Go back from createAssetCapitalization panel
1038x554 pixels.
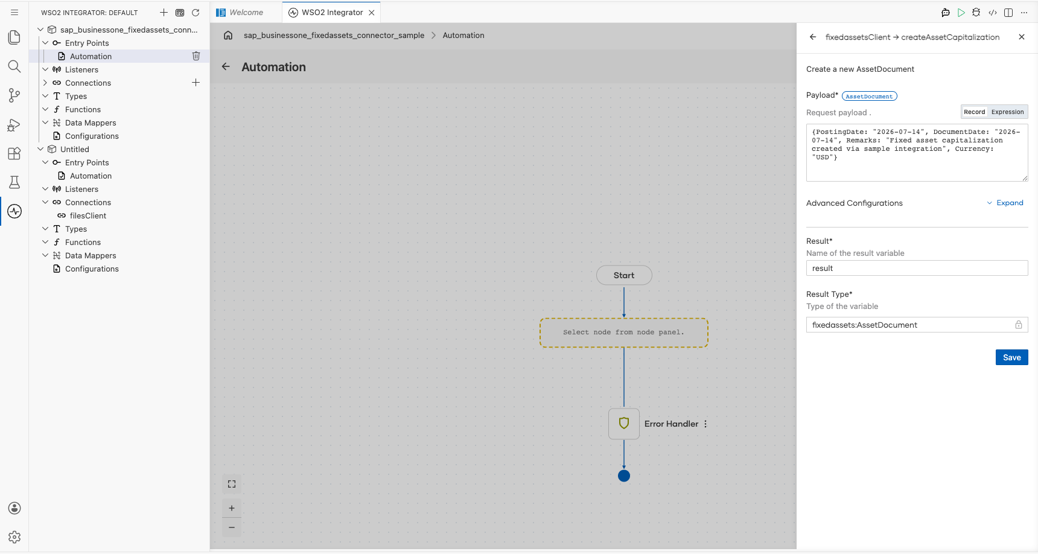click(x=813, y=37)
